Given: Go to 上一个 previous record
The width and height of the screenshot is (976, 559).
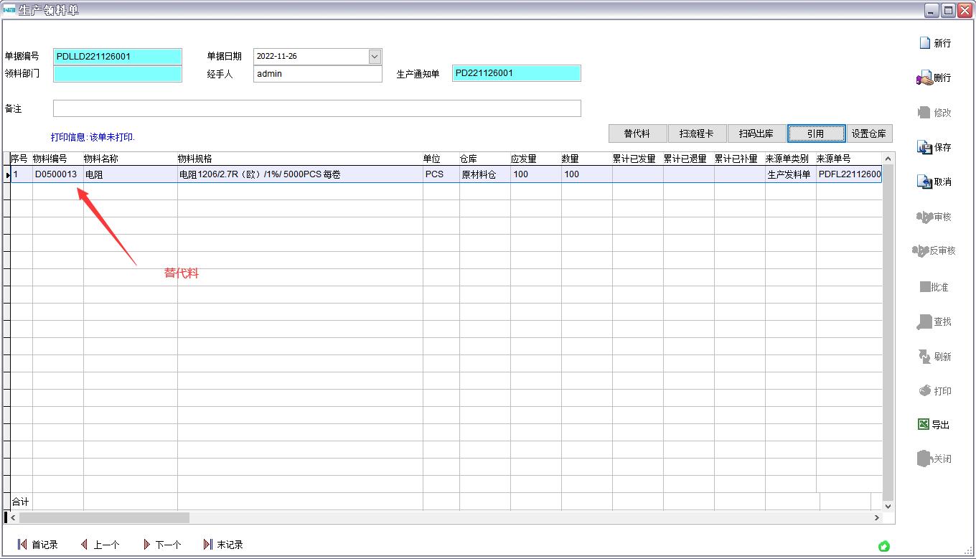Looking at the screenshot, I should click(x=84, y=545).
